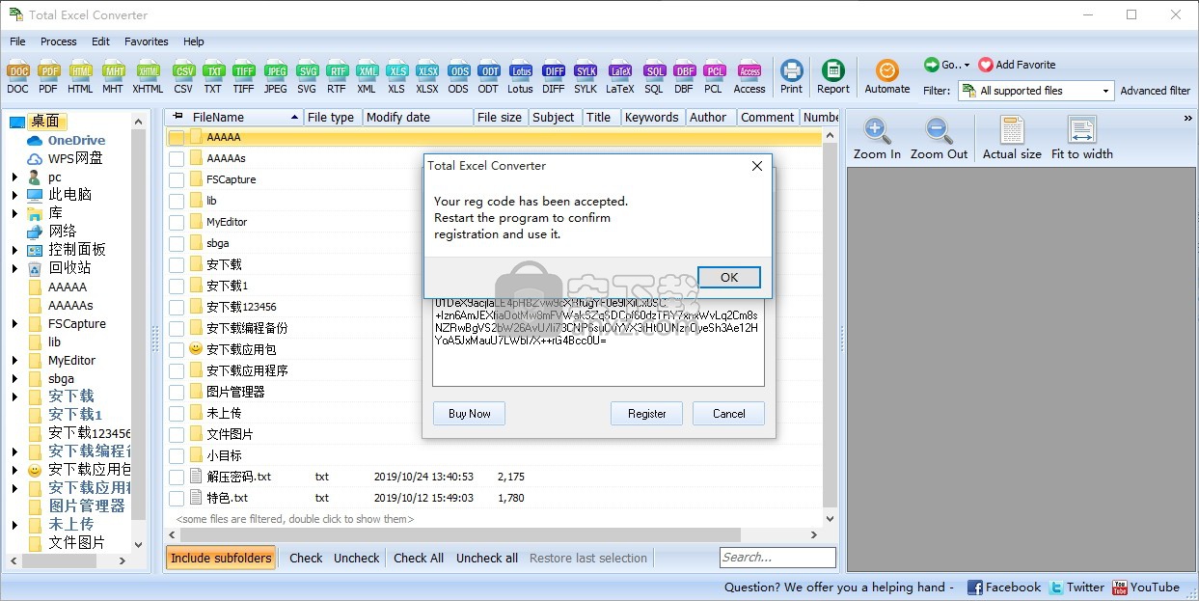Convert to CSV icon
The height and width of the screenshot is (601, 1199).
coord(183,77)
